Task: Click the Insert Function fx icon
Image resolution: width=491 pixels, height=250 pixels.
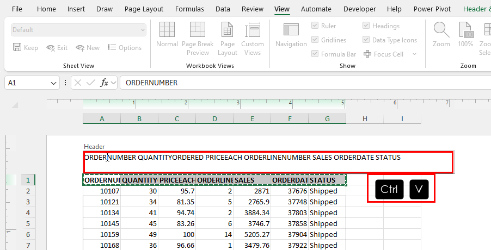Action: [x=105, y=83]
